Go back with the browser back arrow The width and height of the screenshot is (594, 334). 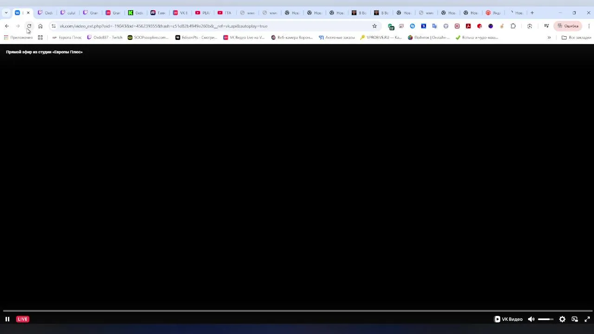pyautogui.click(x=7, y=26)
